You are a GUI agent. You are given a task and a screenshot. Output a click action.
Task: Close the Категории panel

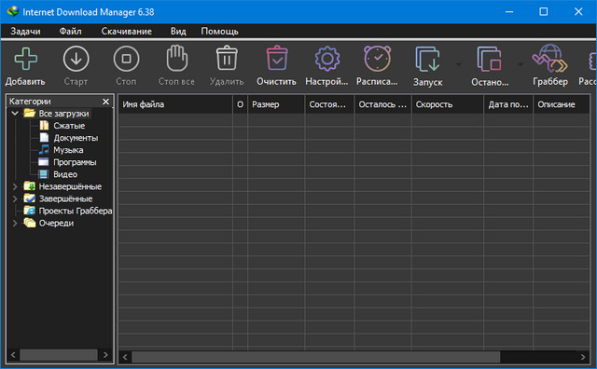[x=105, y=102]
